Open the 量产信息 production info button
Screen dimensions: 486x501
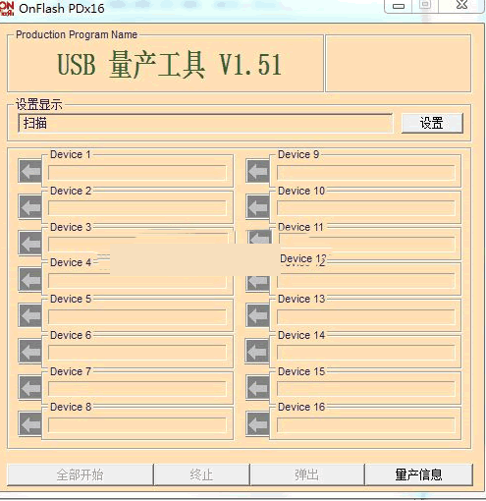click(x=418, y=474)
